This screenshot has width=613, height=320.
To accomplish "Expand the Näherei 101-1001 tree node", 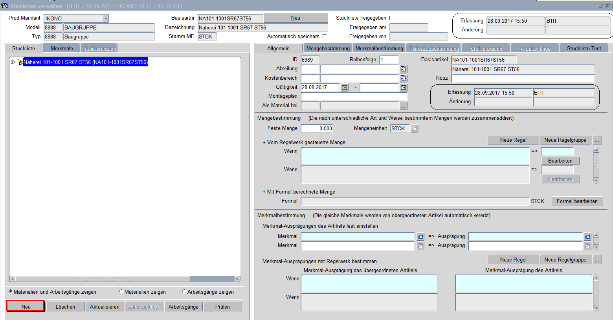I will point(13,62).
